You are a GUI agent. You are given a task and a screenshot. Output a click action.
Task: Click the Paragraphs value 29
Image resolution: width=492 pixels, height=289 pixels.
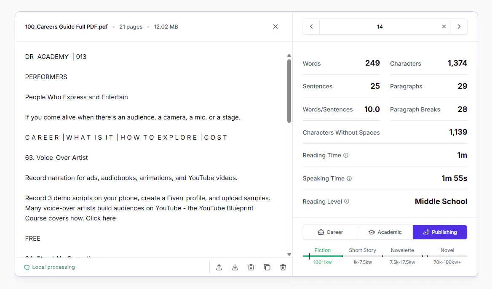tap(463, 86)
